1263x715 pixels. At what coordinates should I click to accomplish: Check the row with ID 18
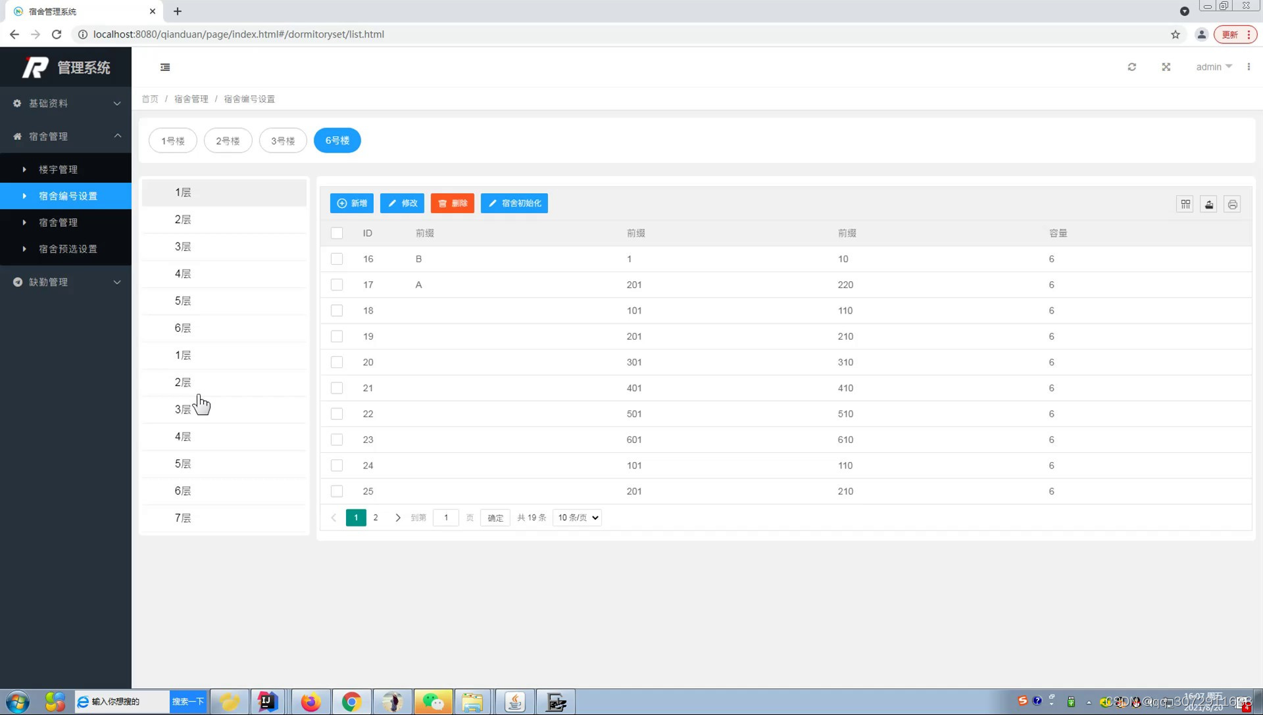tap(337, 311)
